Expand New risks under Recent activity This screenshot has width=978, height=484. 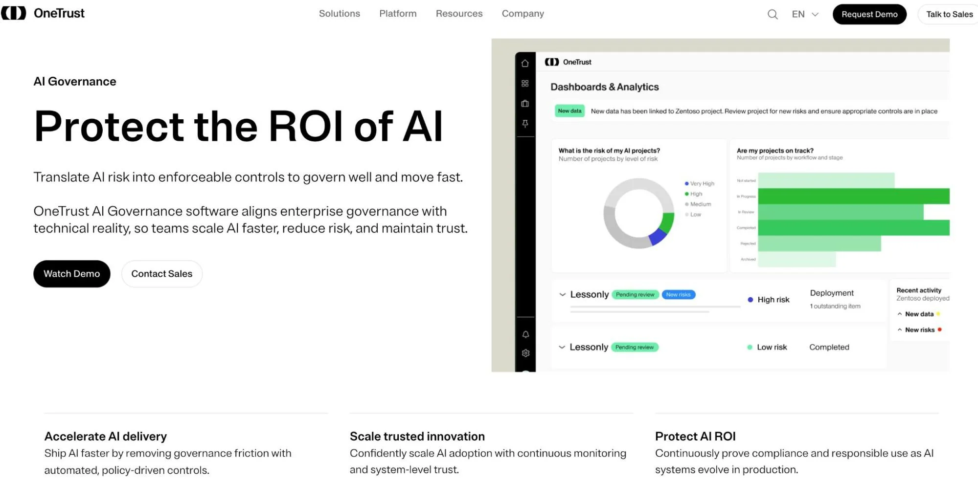pyautogui.click(x=900, y=330)
